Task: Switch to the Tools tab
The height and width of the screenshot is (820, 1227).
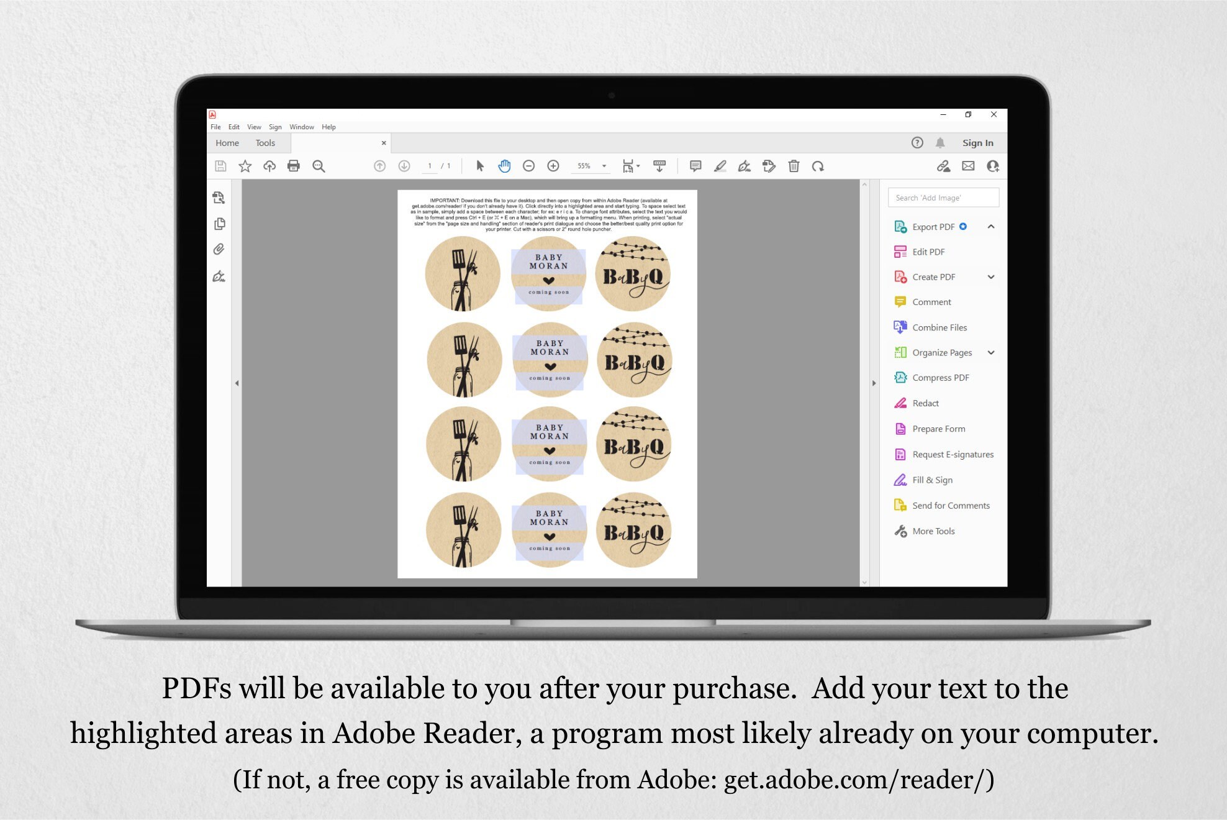Action: click(265, 143)
